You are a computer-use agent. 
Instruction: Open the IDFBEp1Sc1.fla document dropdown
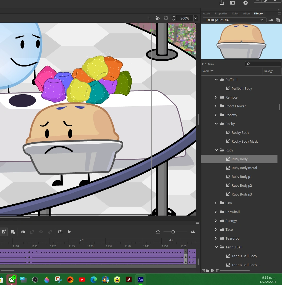[262, 20]
